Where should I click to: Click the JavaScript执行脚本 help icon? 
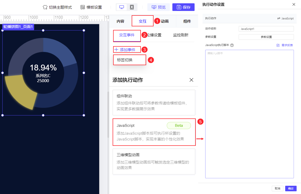pos(232,45)
